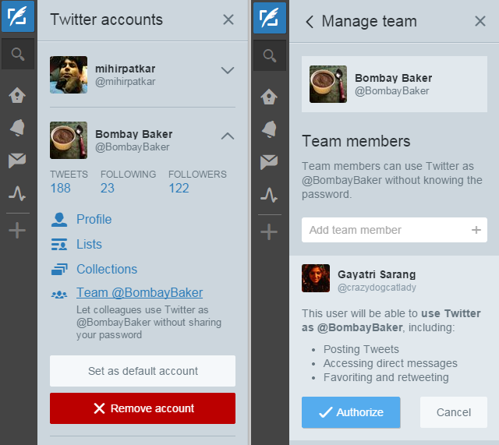
Task: Expand the mihirpatkar account details
Action: pos(227,70)
